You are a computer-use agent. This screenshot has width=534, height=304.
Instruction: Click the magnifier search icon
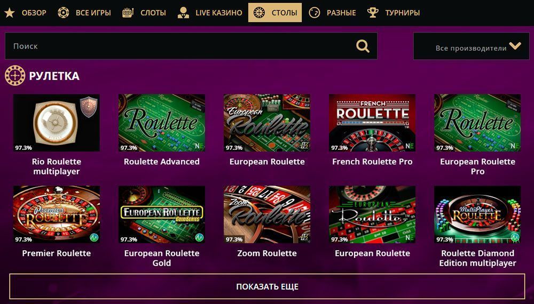pyautogui.click(x=363, y=46)
